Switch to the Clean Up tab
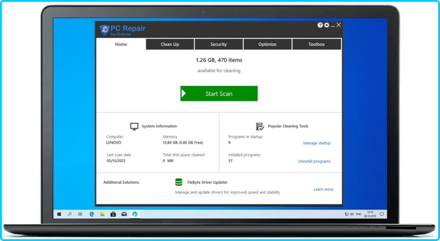440x241 pixels. pos(170,44)
